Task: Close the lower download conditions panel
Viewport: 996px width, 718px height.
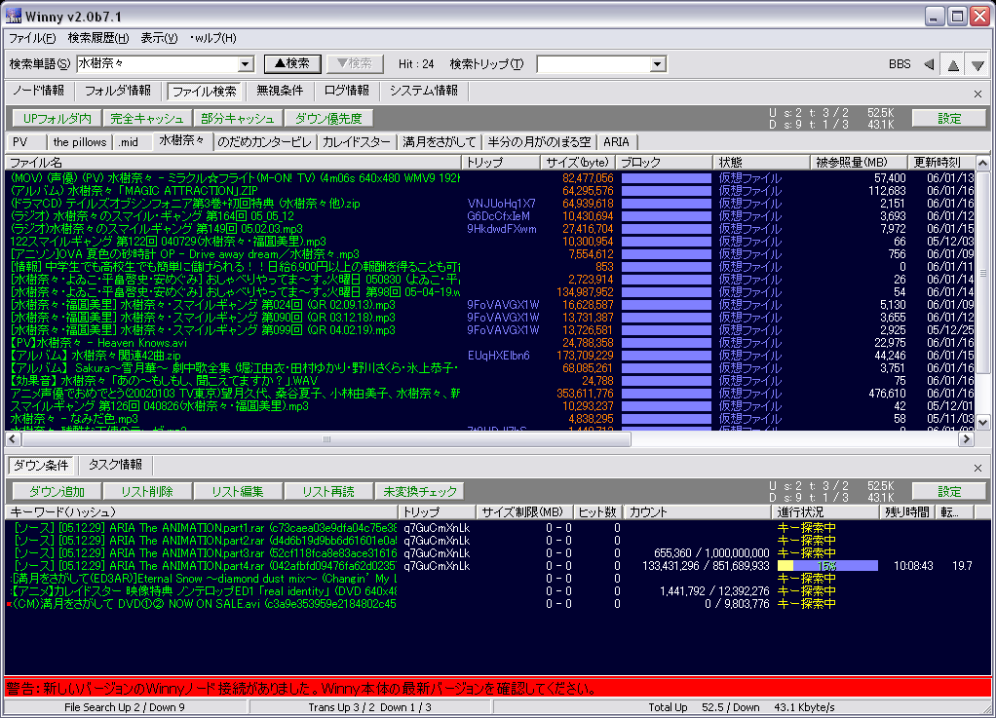Action: pyautogui.click(x=977, y=467)
